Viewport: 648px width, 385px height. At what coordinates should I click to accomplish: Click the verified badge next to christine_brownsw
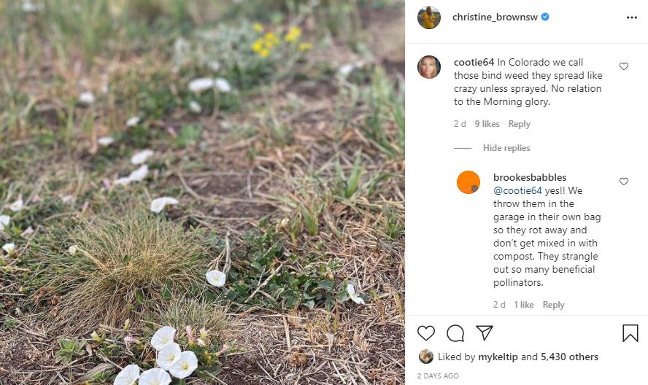point(544,17)
